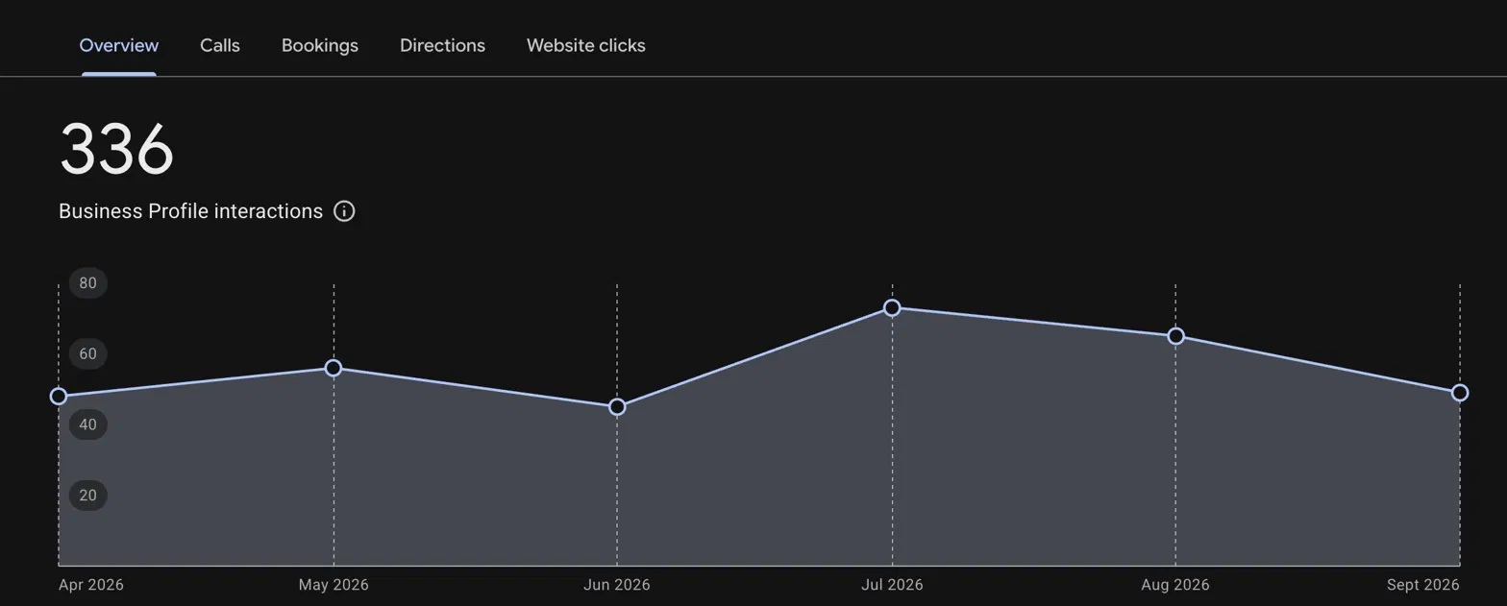Select the Apr 2026 data point
This screenshot has height=606, width=1507.
pyautogui.click(x=59, y=397)
